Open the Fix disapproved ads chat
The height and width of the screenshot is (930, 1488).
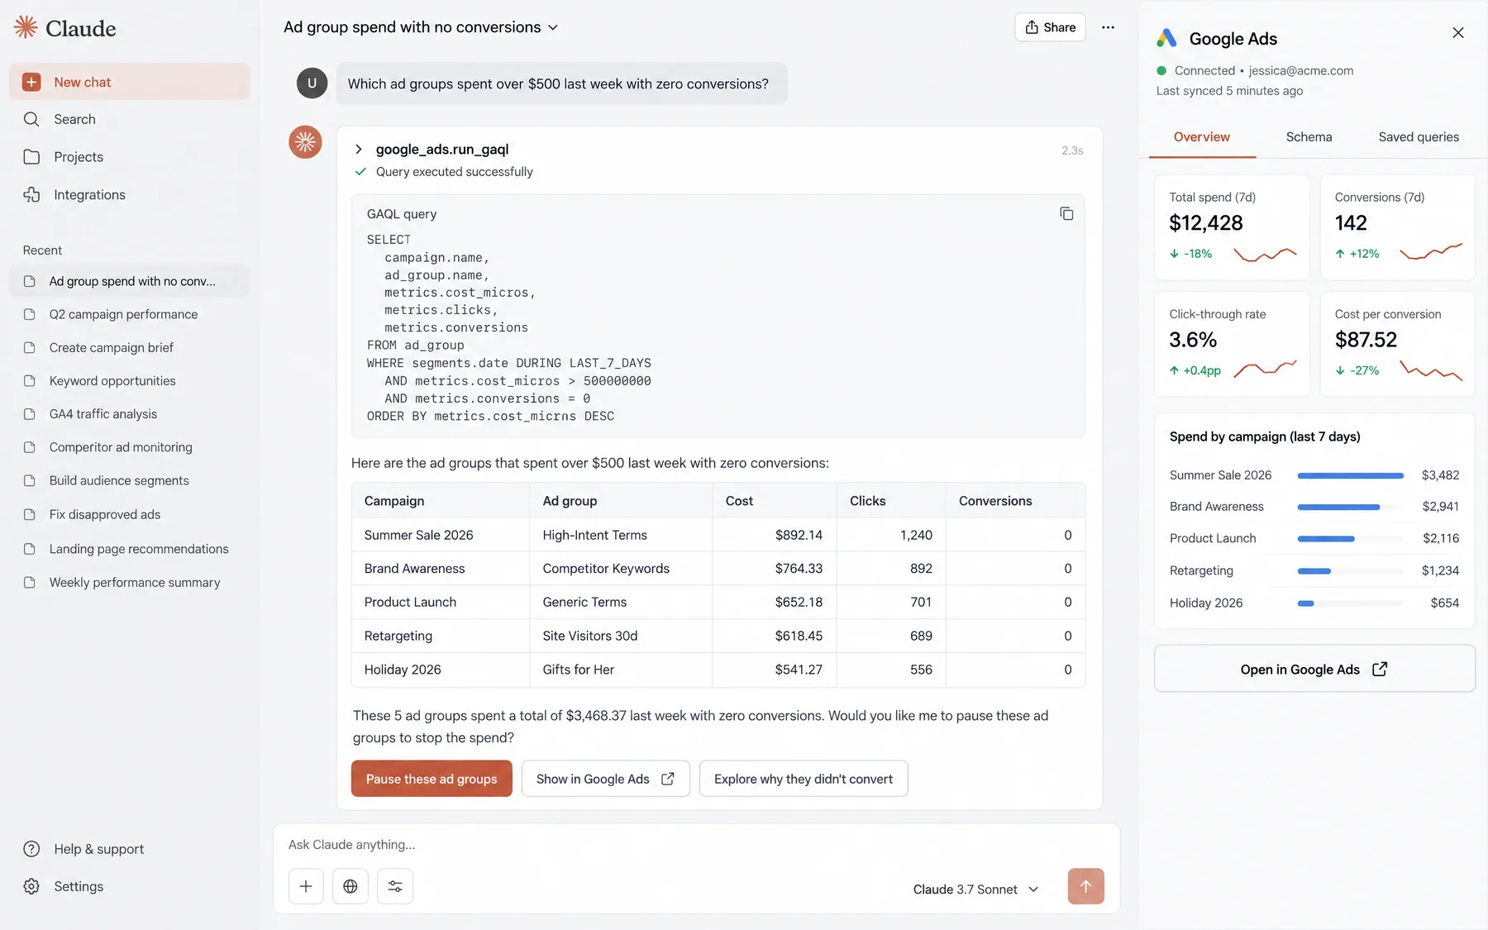pos(129,514)
